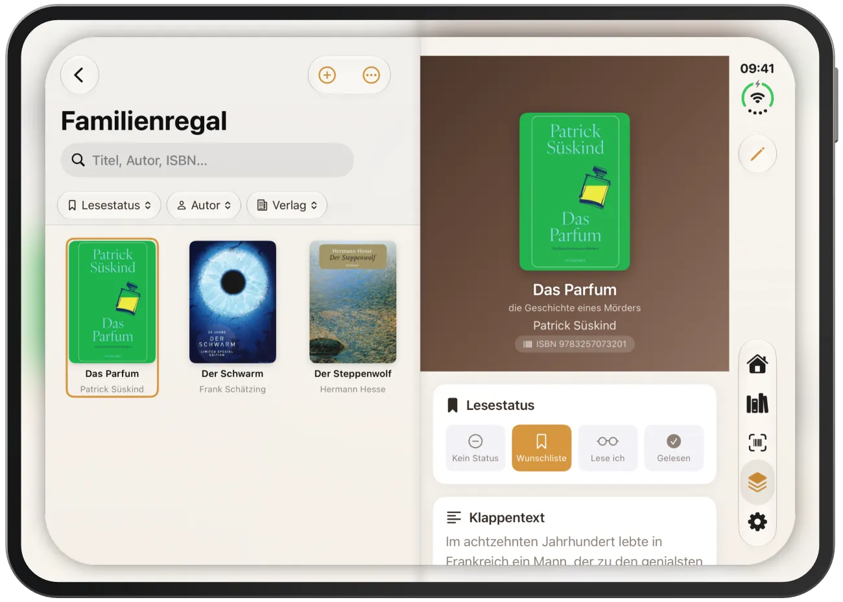Open the library books tab
The image size is (843, 602).
point(757,403)
